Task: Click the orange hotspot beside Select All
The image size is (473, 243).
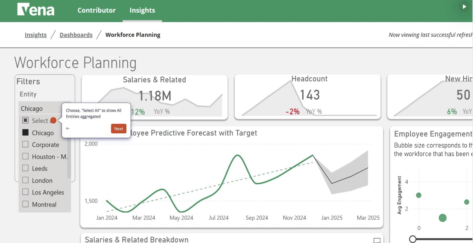Action: click(53, 120)
